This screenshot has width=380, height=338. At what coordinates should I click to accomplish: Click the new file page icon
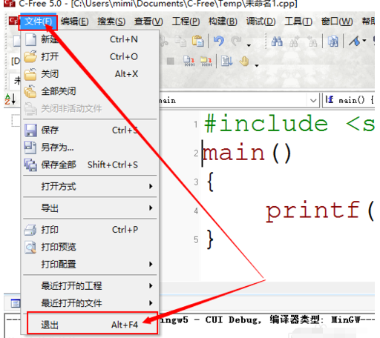point(31,39)
